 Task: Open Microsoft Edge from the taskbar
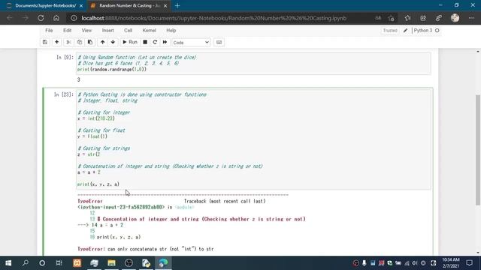tap(163, 263)
